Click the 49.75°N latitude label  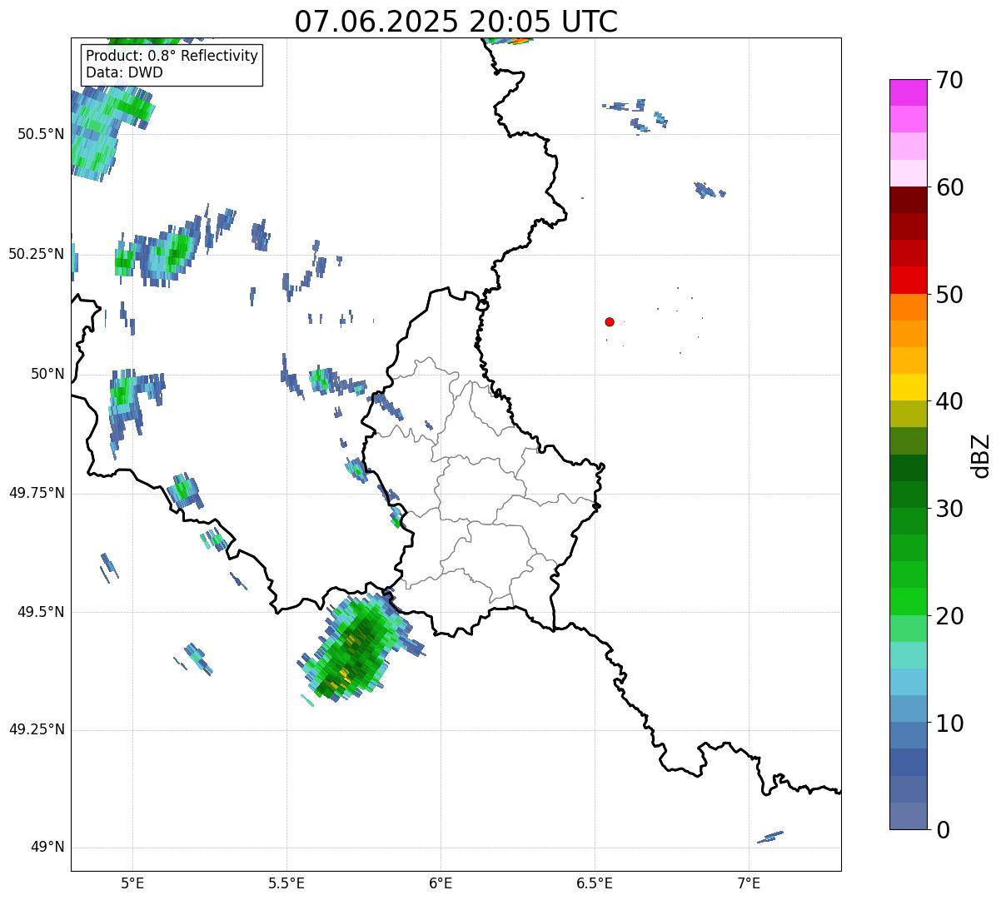pos(36,493)
